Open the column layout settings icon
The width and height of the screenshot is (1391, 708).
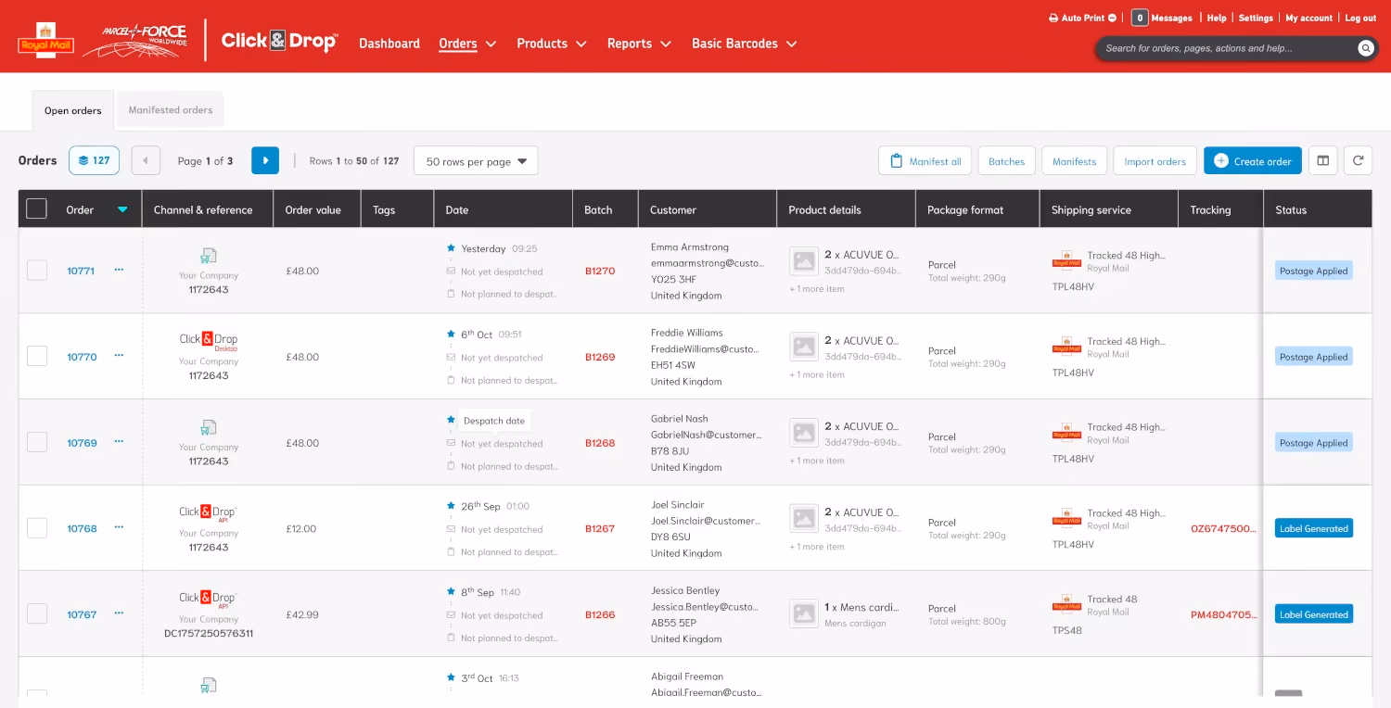[1323, 160]
